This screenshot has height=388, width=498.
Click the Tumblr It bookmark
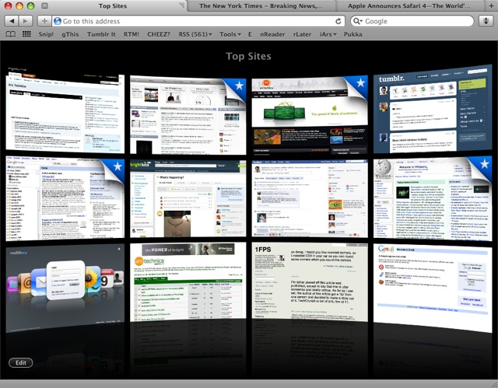click(101, 34)
